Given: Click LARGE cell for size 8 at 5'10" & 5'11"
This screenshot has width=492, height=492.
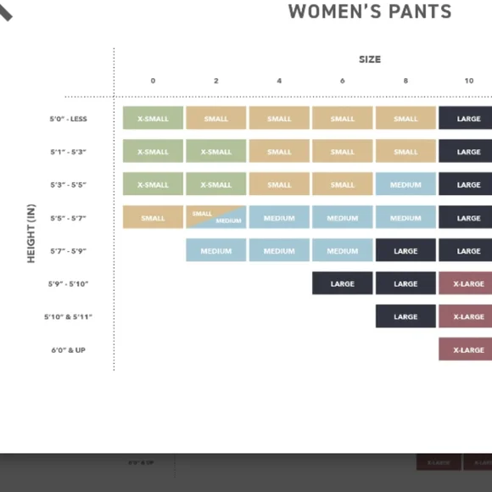Looking at the screenshot, I should [x=405, y=316].
